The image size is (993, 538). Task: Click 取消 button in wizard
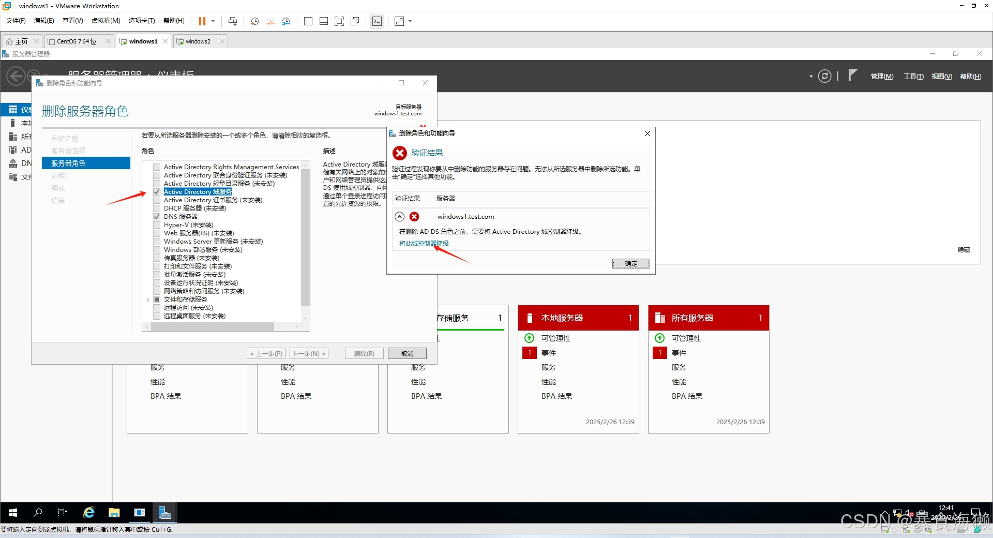[407, 354]
